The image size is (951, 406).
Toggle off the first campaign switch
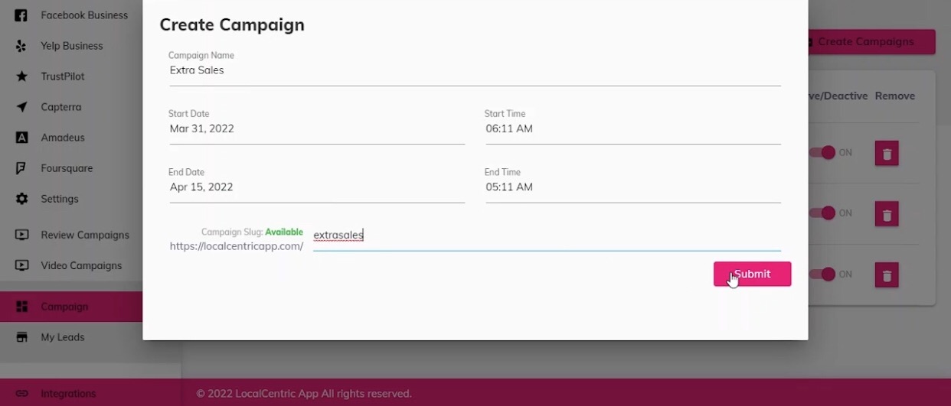[823, 152]
